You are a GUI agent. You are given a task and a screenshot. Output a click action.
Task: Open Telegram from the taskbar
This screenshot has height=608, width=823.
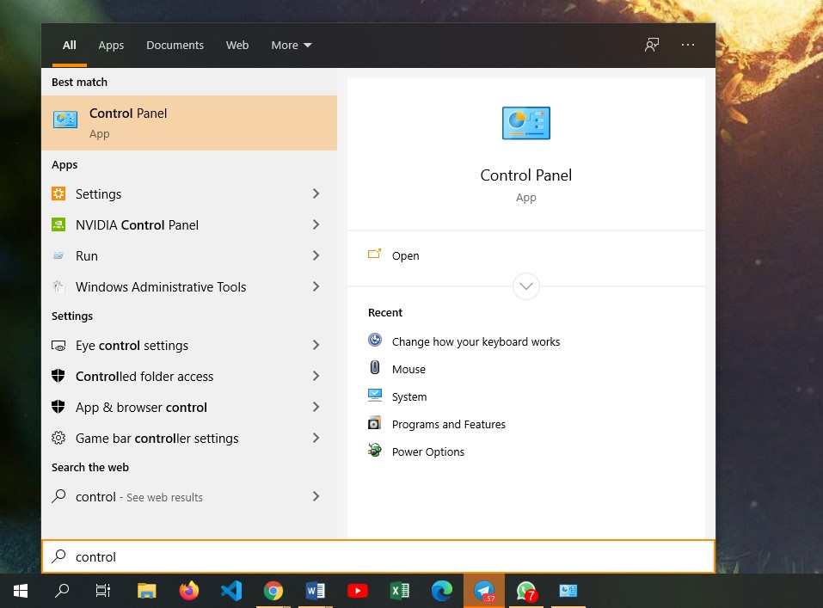pyautogui.click(x=484, y=591)
